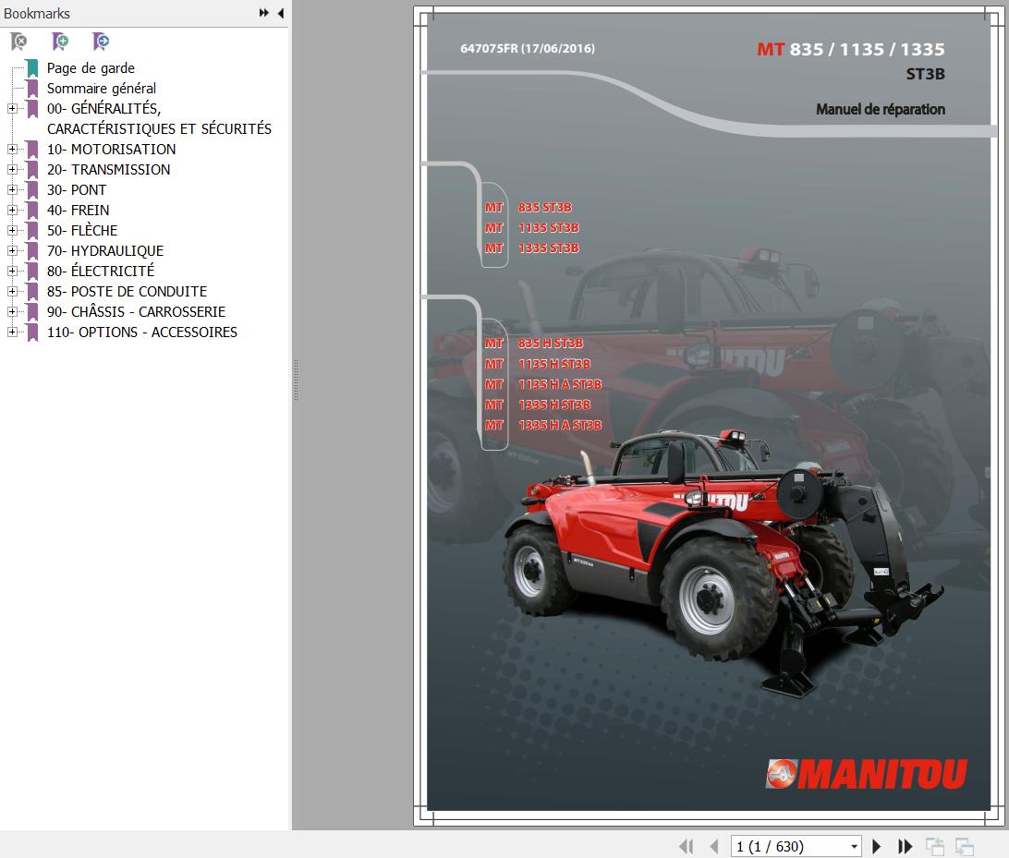Click the Manuel de réparation title text
Viewport: 1009px width, 858px height.
(x=881, y=109)
